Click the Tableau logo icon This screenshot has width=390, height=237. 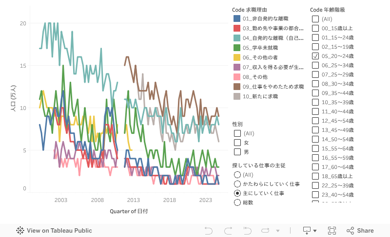pyautogui.click(x=20, y=231)
